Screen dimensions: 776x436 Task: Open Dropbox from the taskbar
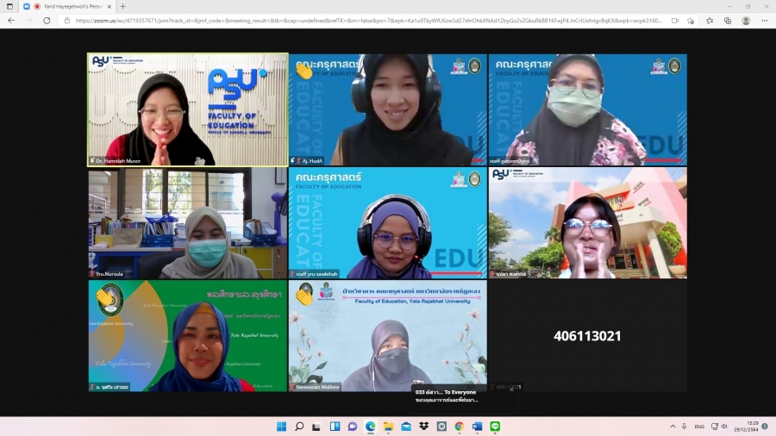point(423,427)
